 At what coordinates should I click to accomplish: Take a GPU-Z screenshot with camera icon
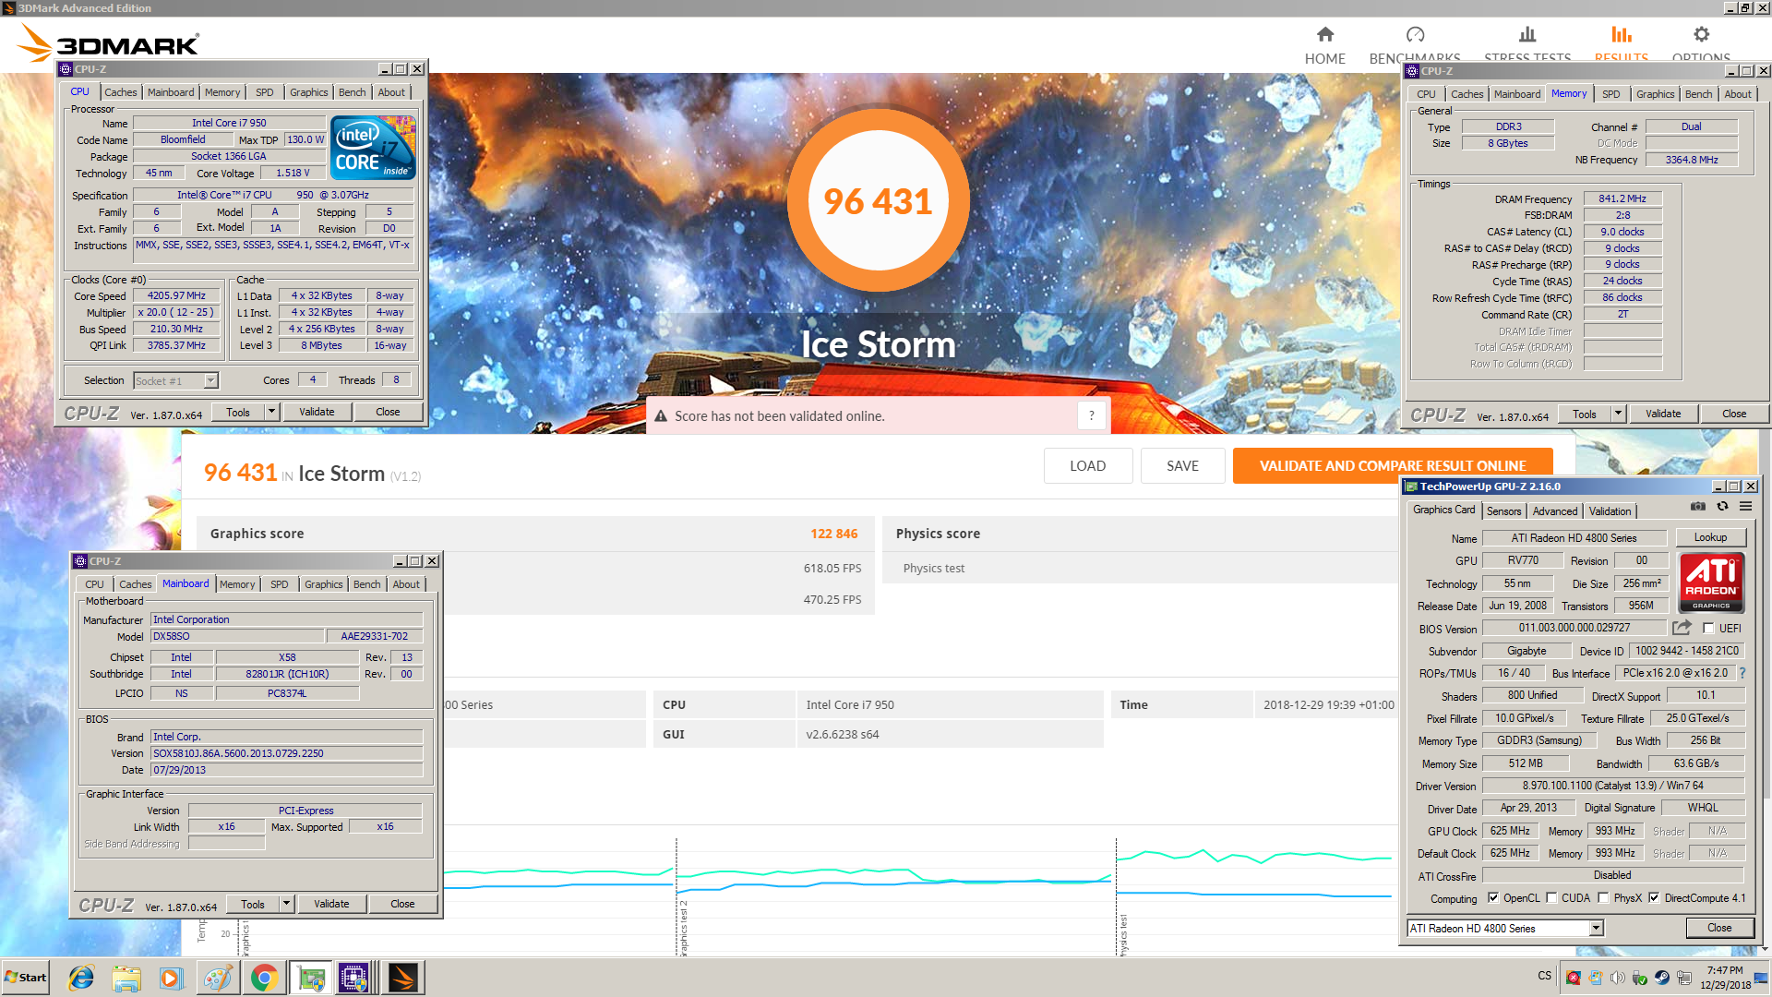[x=1697, y=506]
